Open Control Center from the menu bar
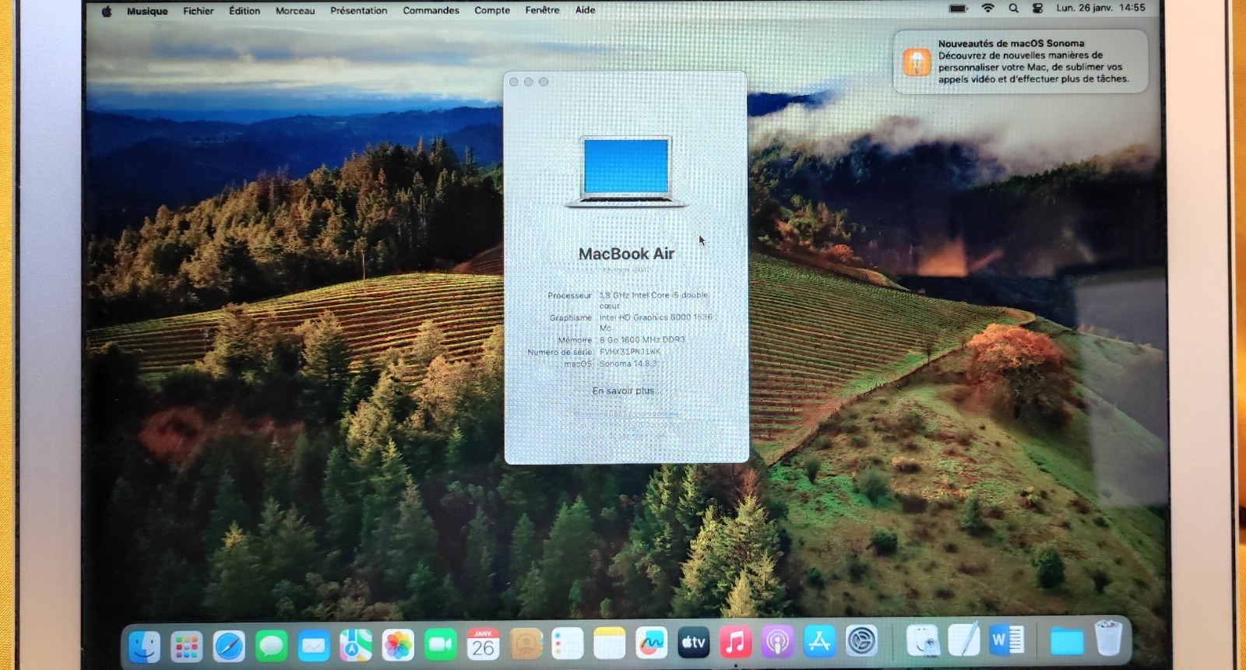This screenshot has width=1246, height=670. tap(1037, 9)
